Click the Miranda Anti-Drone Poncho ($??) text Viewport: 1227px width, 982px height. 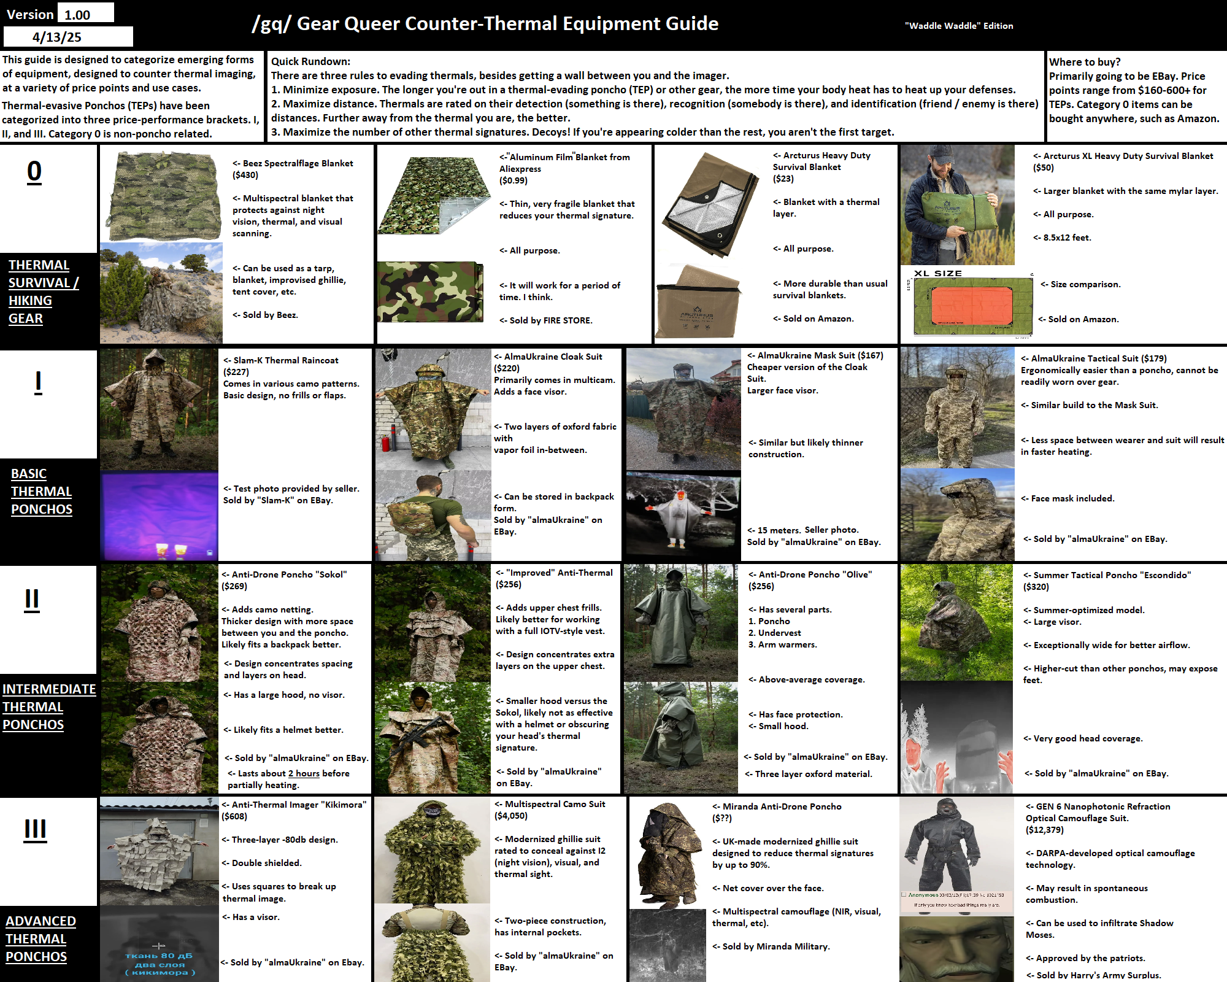click(x=777, y=812)
